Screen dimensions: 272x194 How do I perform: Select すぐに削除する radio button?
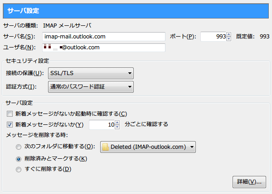pyautogui.click(x=19, y=170)
